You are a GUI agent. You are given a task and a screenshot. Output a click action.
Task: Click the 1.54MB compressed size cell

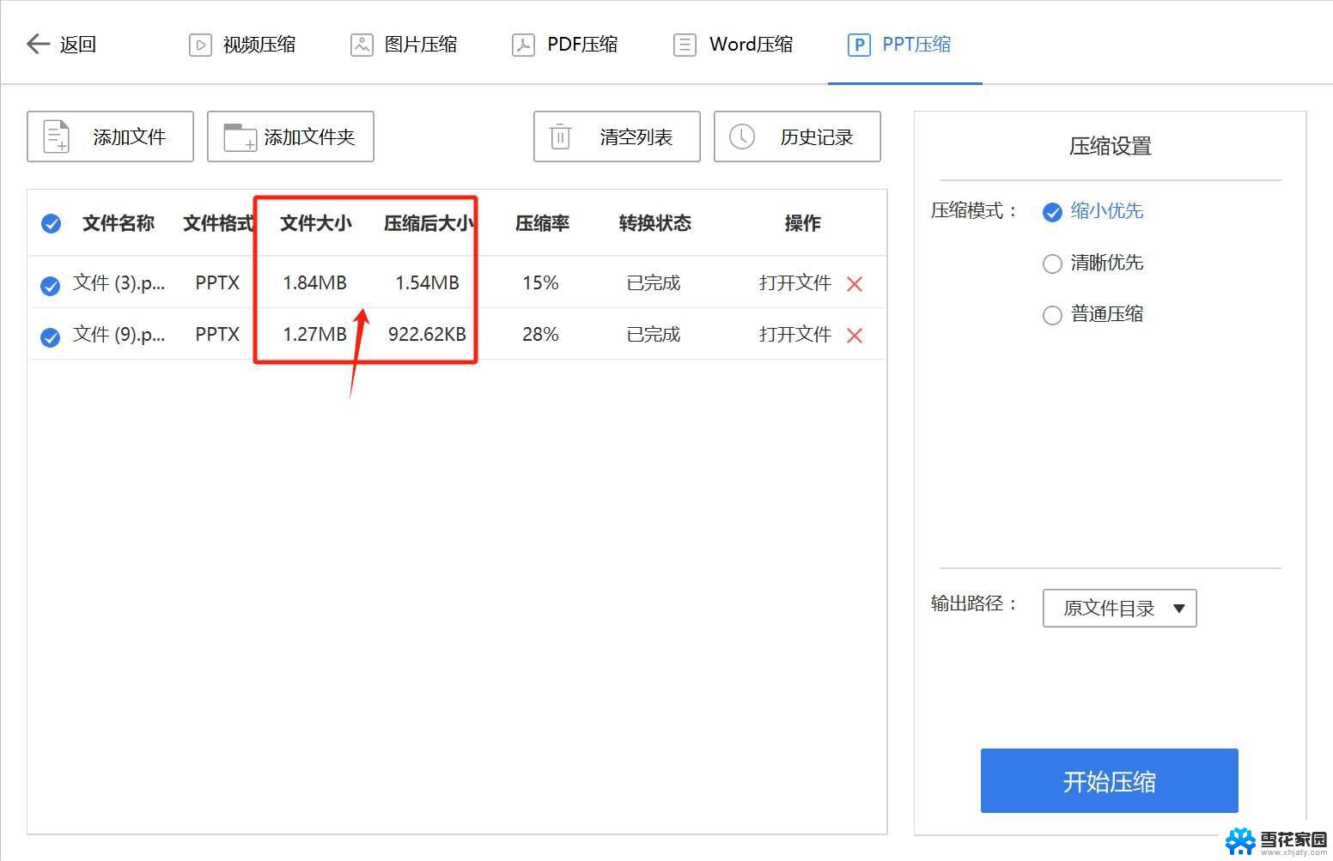coord(427,282)
